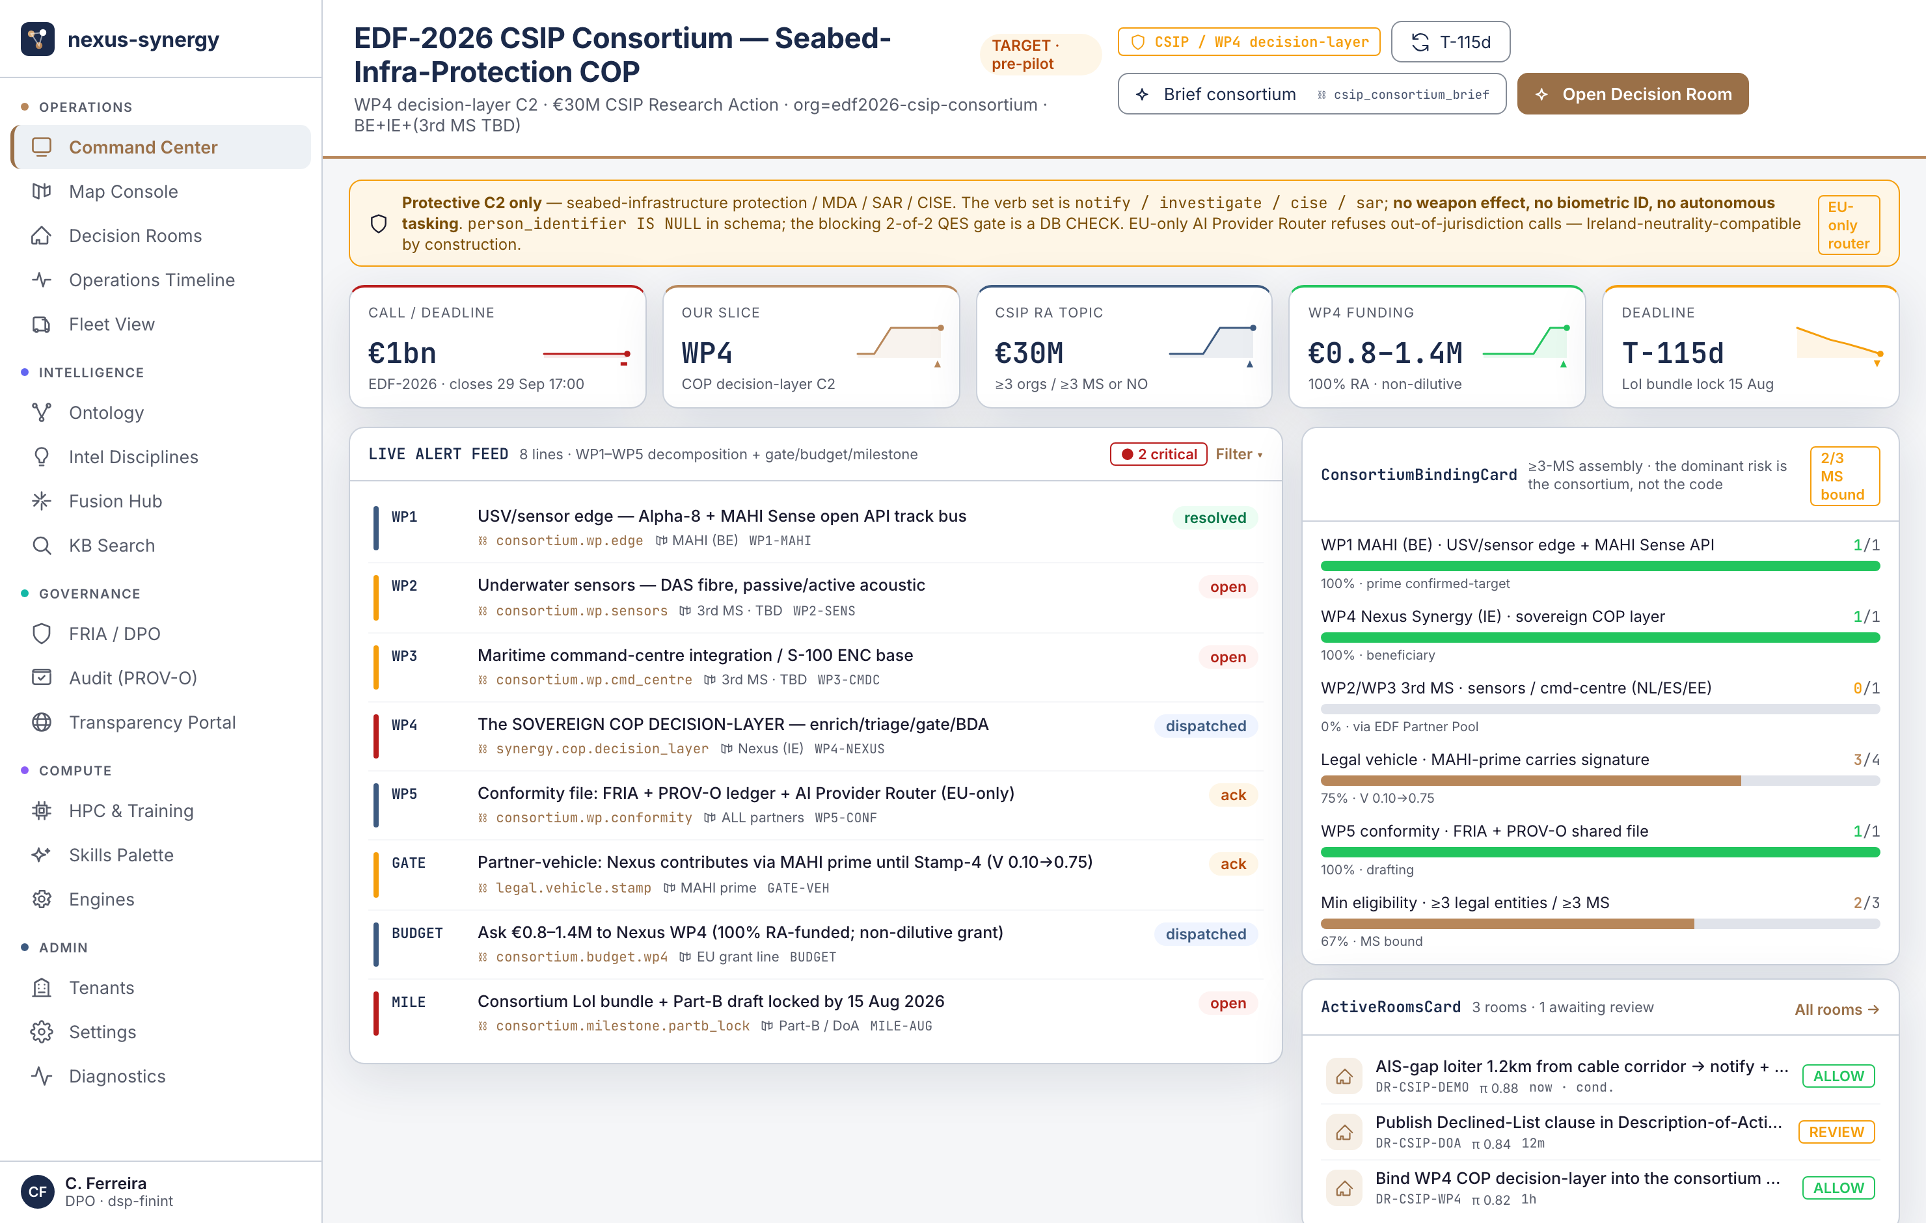1926x1223 pixels.
Task: Click the Diagnostics pulse icon
Action: [42, 1076]
